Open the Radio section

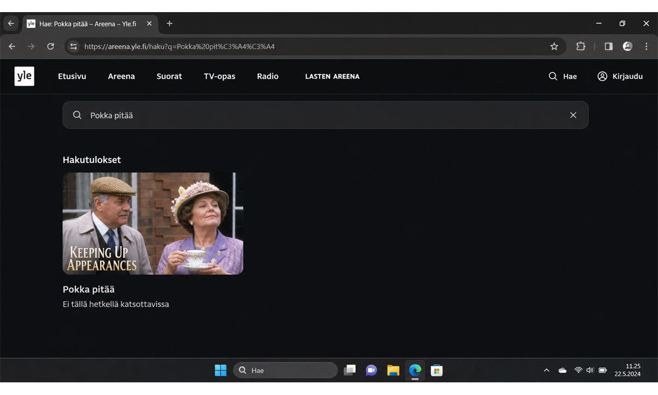268,76
